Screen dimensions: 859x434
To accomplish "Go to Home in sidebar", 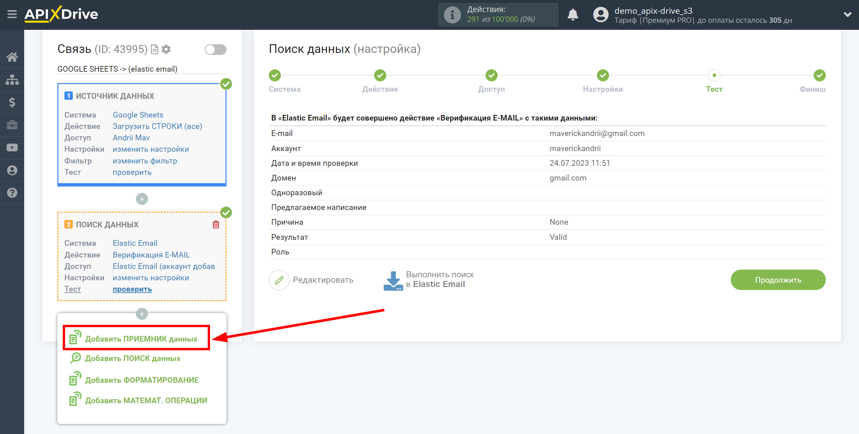I will (12, 57).
